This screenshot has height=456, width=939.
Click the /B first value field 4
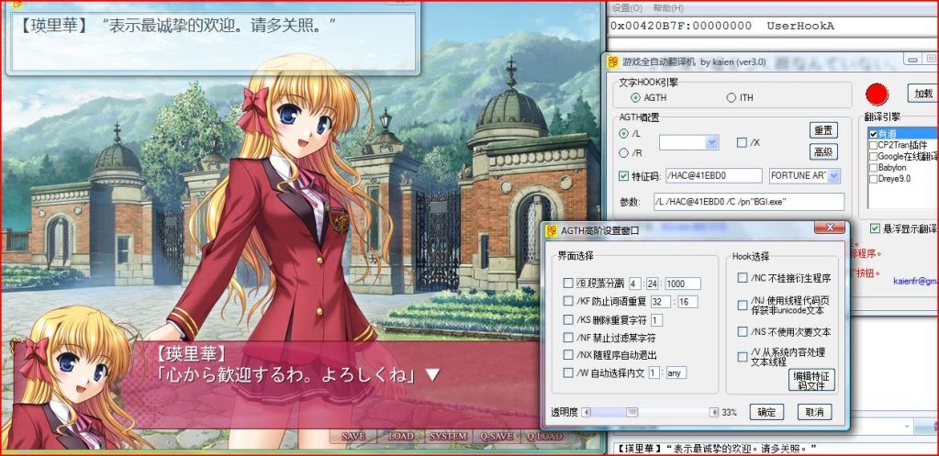(x=634, y=284)
